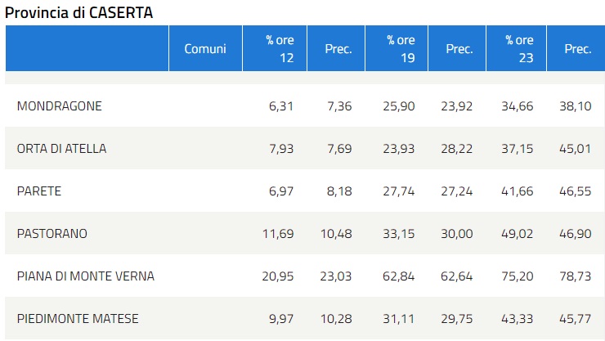Select the PARETE row name
Viewport: 605px width, 341px height.
pyautogui.click(x=39, y=191)
